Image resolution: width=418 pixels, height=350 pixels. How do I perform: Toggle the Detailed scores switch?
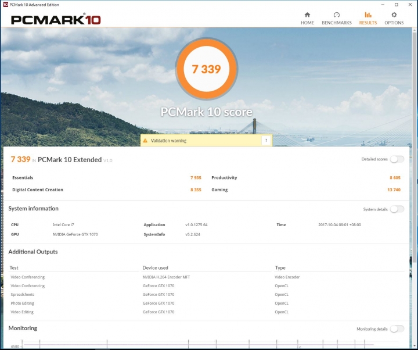point(397,159)
